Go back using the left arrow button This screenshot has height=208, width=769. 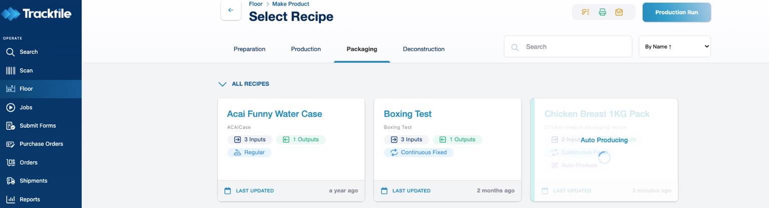pyautogui.click(x=231, y=10)
